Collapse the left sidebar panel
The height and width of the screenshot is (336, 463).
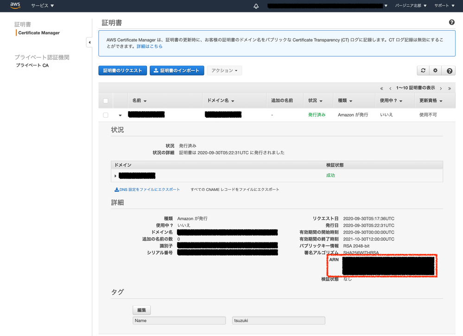coord(89,42)
